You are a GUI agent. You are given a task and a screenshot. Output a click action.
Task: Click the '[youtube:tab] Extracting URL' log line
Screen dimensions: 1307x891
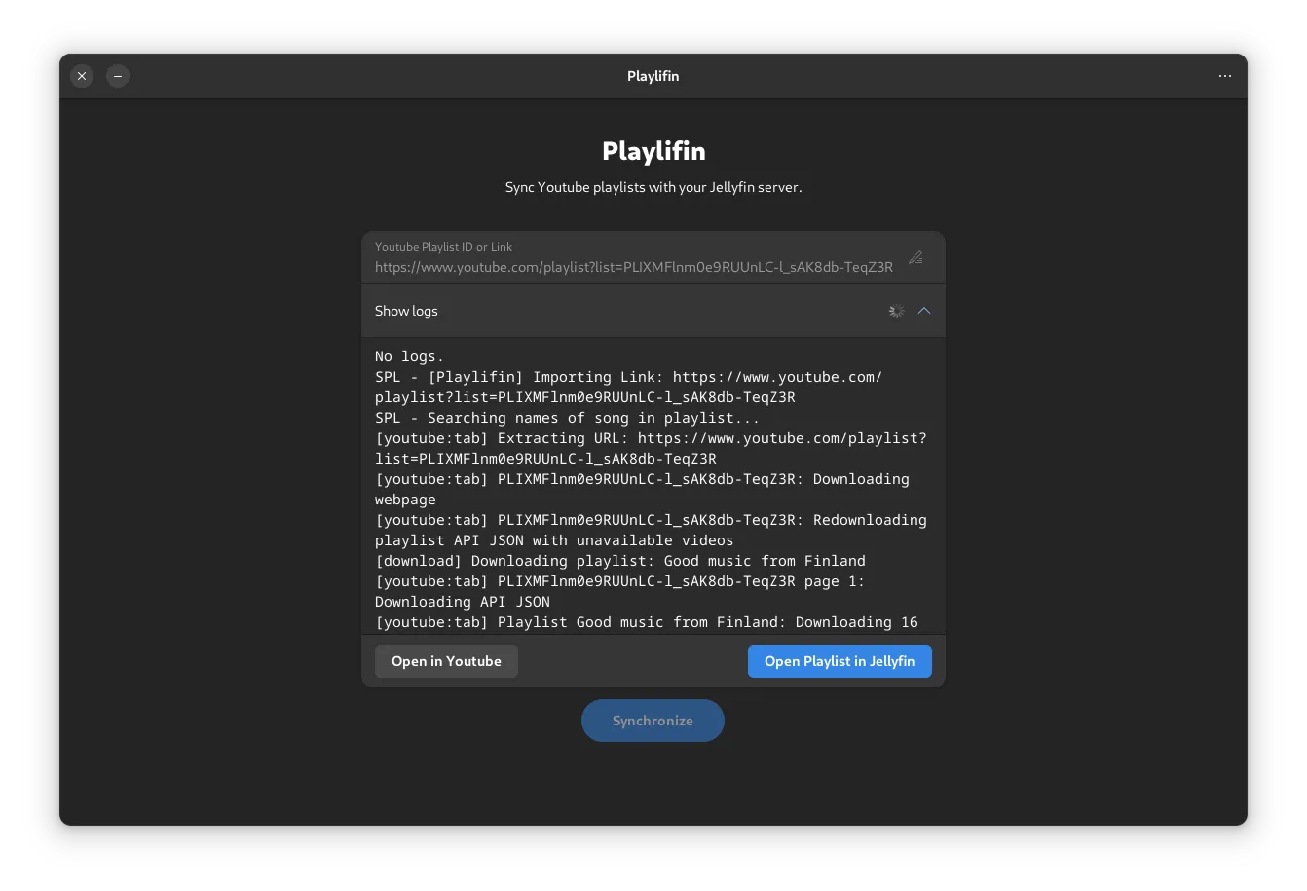(651, 448)
